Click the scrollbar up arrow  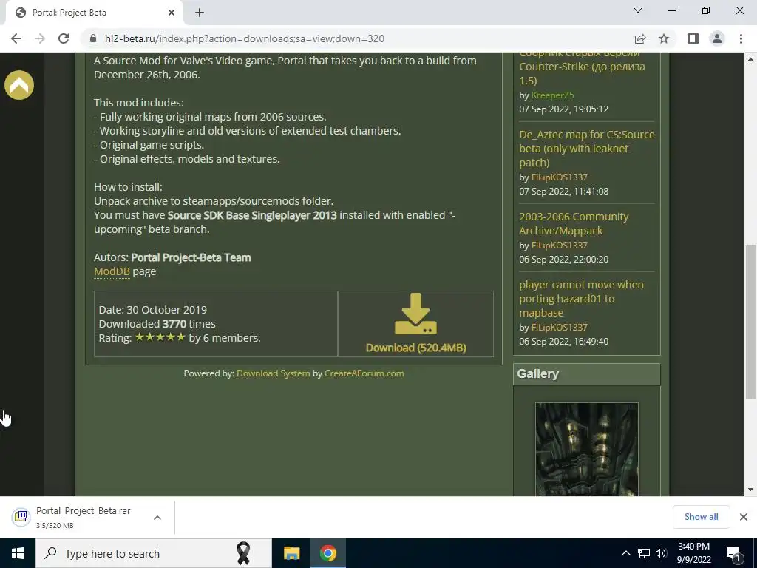coord(750,59)
